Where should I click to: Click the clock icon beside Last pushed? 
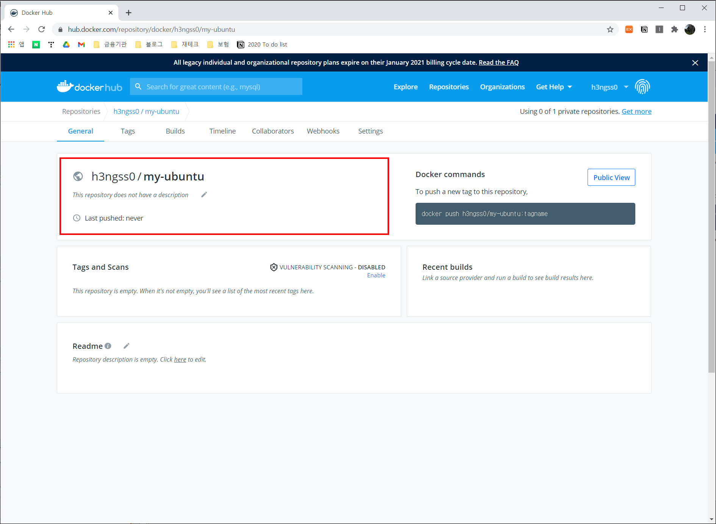77,218
